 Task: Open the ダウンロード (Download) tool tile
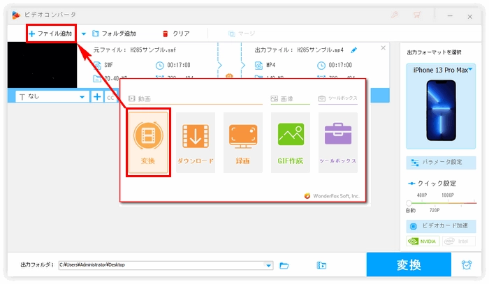coord(195,142)
